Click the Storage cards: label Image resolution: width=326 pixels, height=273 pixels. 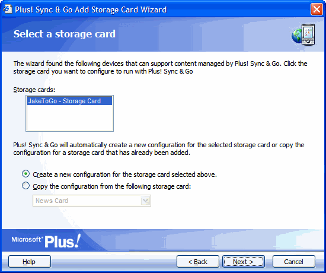(x=34, y=90)
